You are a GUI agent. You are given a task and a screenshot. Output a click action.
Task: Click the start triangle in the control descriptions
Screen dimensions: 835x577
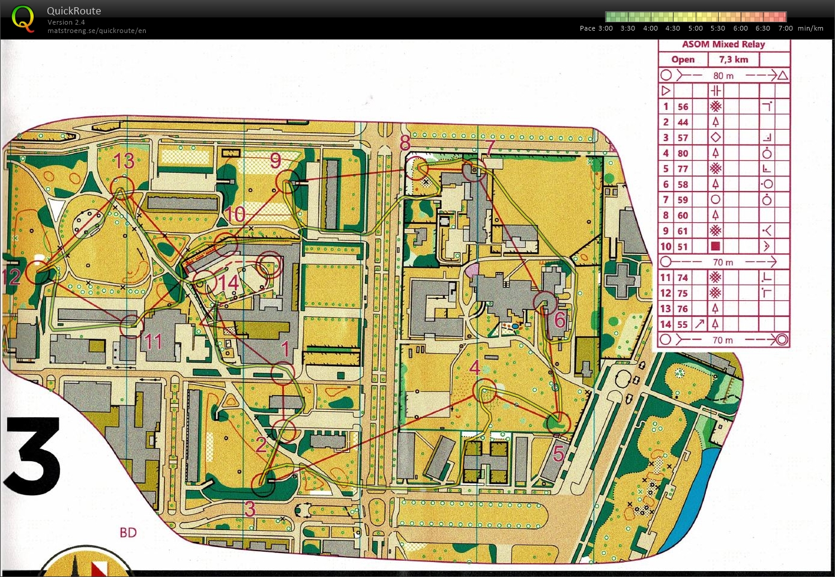point(666,91)
